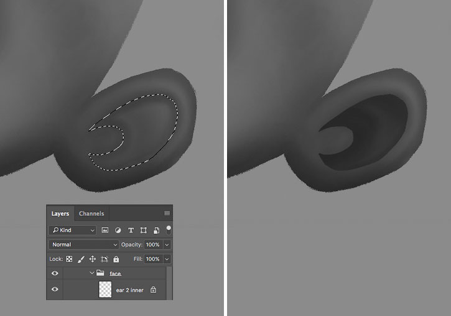Filter for pixel layers icon
The width and height of the screenshot is (451, 316).
pos(105,230)
